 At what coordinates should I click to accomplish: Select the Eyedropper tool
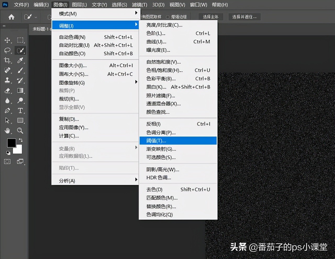pos(20,61)
